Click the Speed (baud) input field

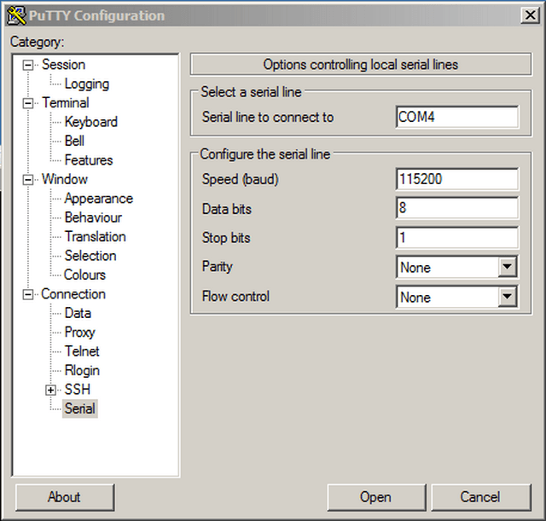pyautogui.click(x=456, y=179)
